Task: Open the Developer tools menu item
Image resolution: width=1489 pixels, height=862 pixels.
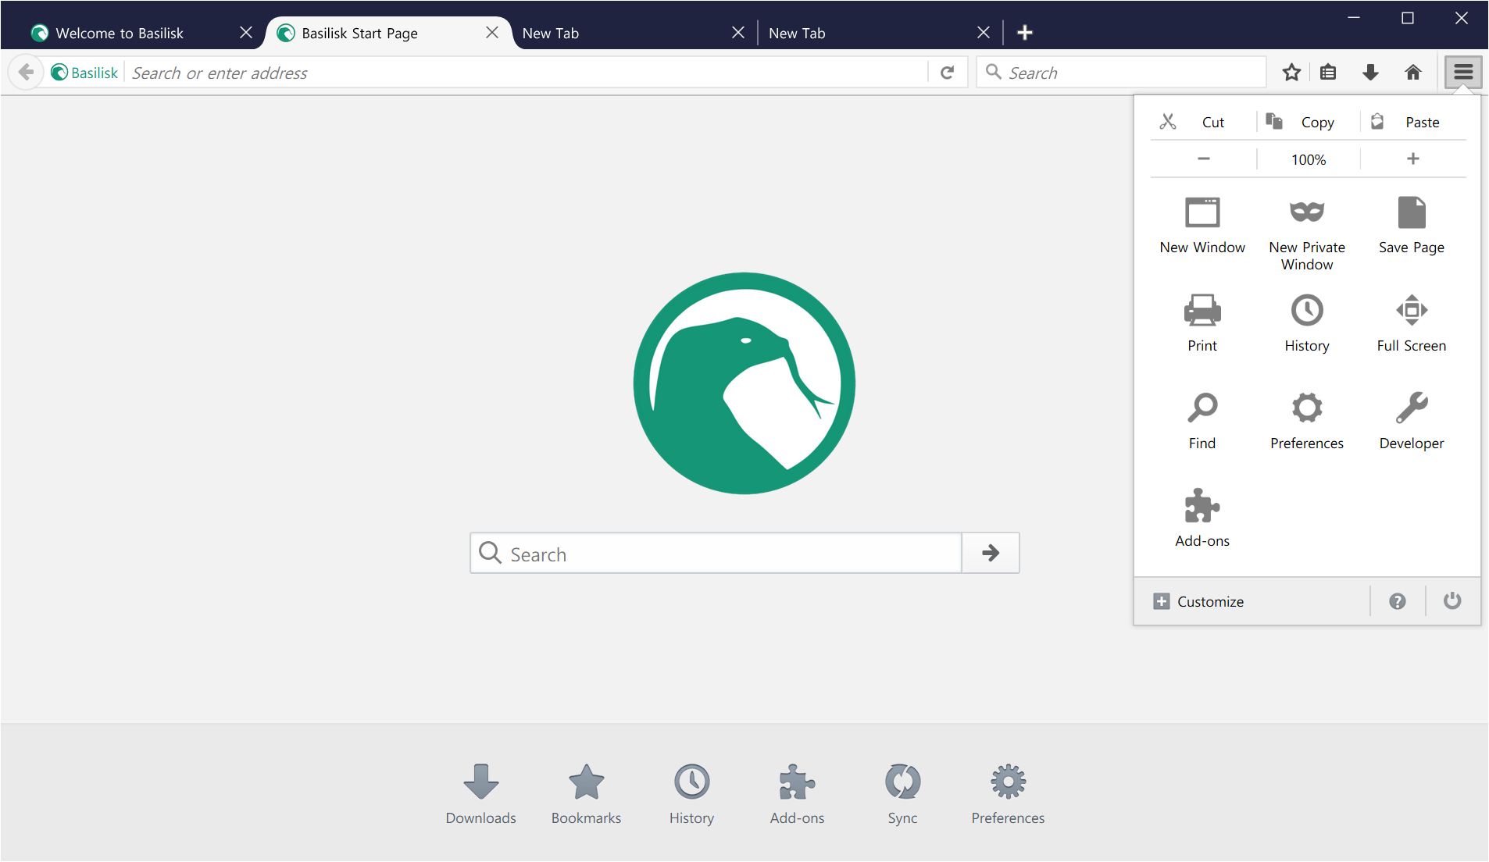Action: pyautogui.click(x=1412, y=421)
